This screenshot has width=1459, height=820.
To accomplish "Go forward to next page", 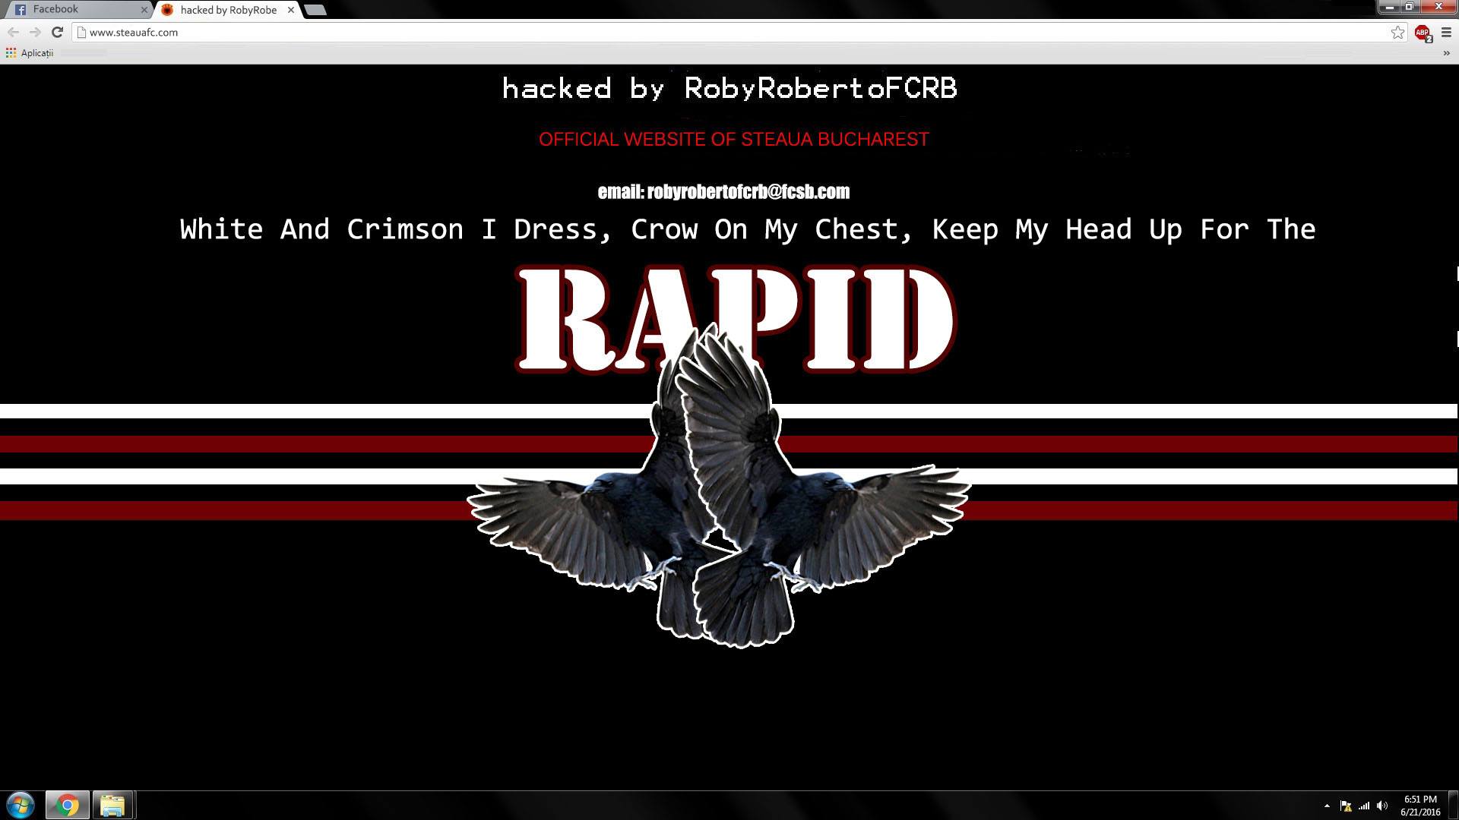I will click(x=35, y=32).
